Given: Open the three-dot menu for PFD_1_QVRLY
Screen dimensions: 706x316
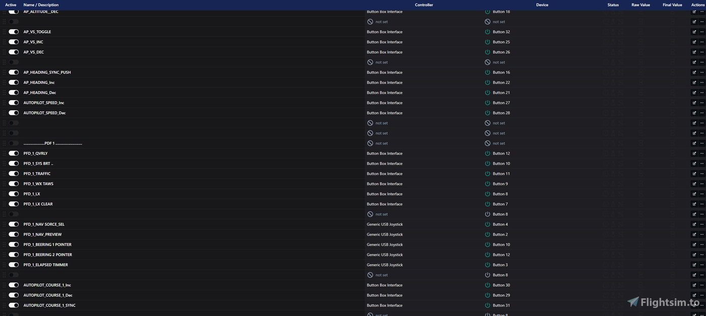Looking at the screenshot, I should 701,153.
